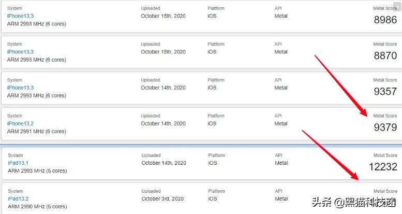402x214 pixels.
Task: Select the 9379 Metal Score number
Action: click(x=385, y=127)
